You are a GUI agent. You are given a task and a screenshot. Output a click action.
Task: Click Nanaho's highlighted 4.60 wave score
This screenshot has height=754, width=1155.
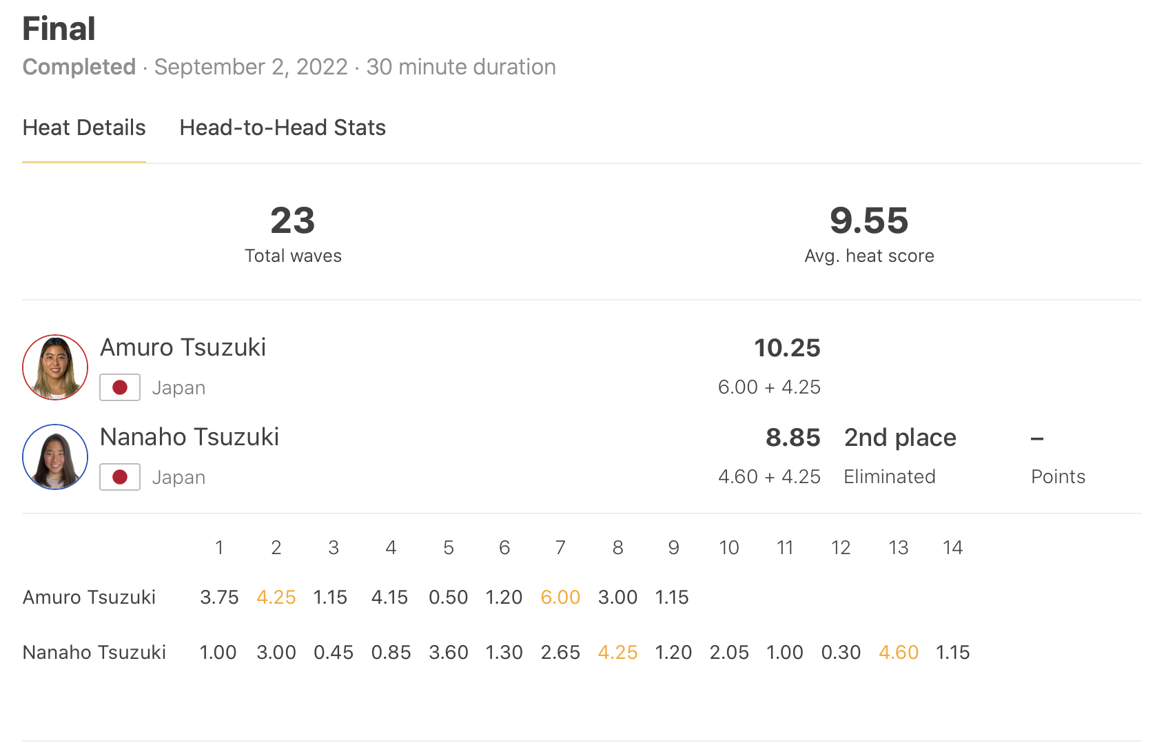pyautogui.click(x=899, y=653)
